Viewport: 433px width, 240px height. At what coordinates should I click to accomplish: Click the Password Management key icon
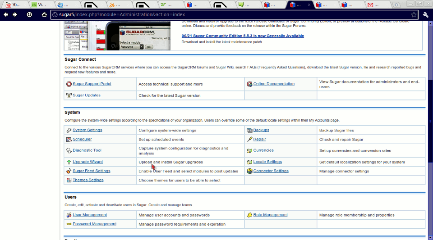(69, 224)
